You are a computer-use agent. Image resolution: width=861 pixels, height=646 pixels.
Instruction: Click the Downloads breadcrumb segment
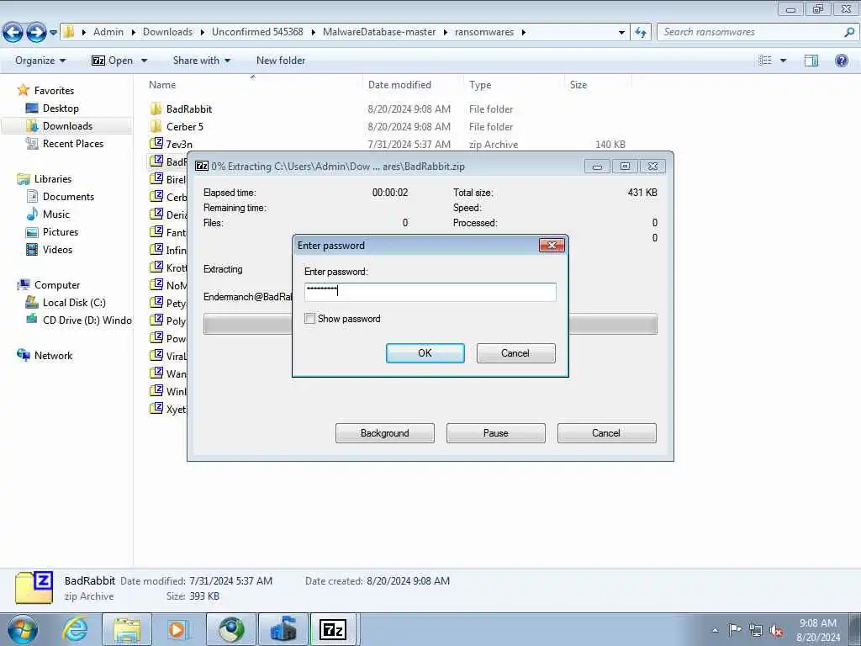click(167, 32)
